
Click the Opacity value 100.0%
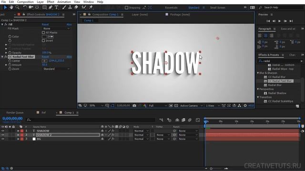pos(47,53)
